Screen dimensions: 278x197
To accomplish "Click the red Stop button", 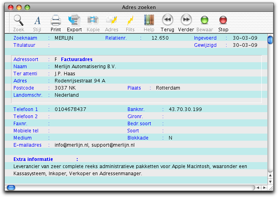I will click(x=223, y=20).
